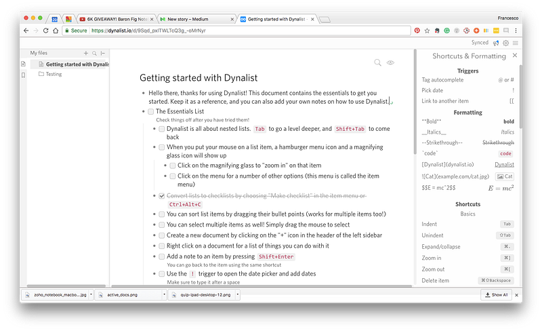Click the gray chat bubble extension icon
This screenshot has height=331, width=542.
tap(506, 31)
